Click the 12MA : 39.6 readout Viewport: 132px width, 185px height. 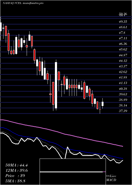pyautogui.click(x=16, y=170)
